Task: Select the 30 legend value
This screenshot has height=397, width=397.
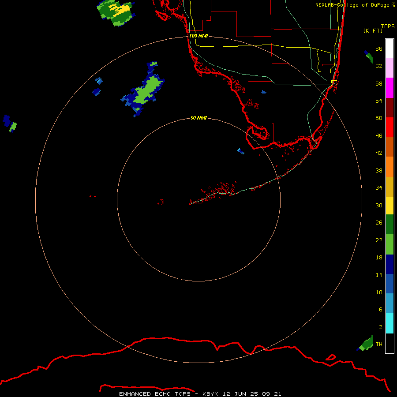Action: point(379,205)
